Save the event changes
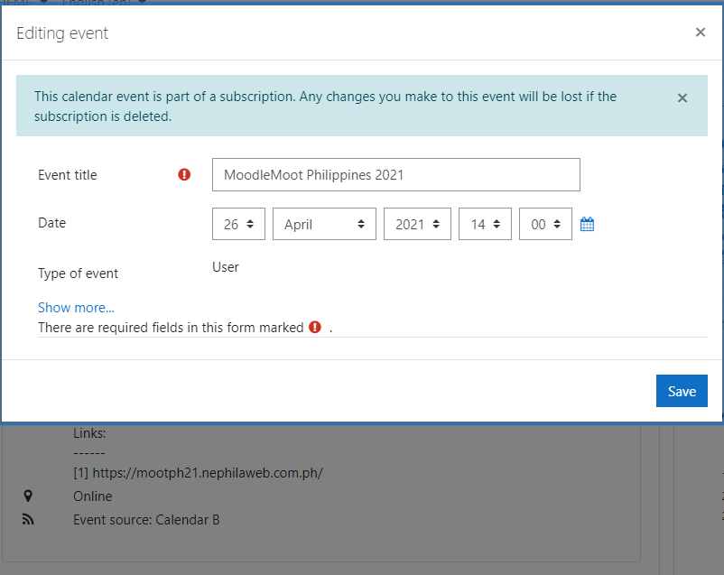Viewport: 724px width, 575px height. 682,391
